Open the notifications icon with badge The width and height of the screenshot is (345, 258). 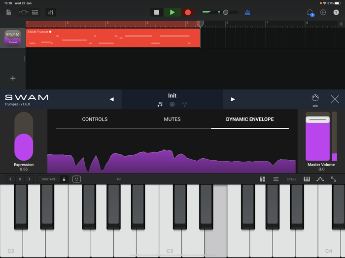pyautogui.click(x=310, y=13)
